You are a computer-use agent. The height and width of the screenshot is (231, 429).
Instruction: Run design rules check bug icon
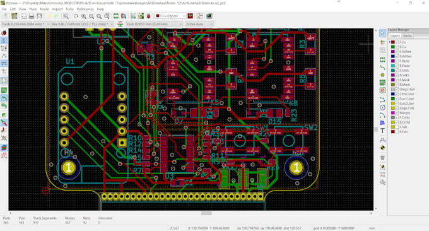148,16
